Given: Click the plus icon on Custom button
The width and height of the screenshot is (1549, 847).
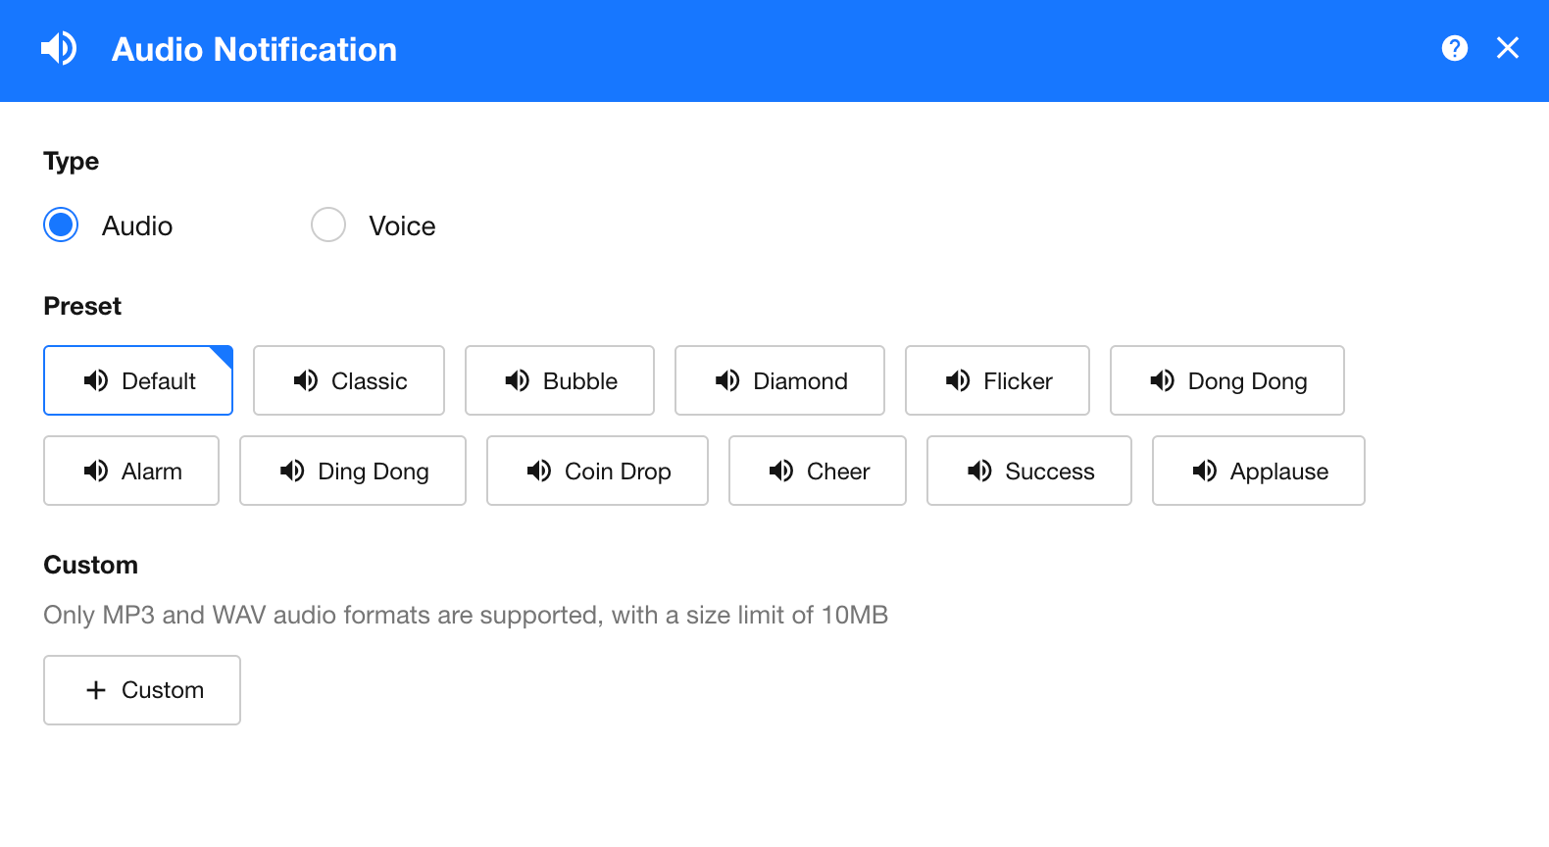Looking at the screenshot, I should 96,690.
